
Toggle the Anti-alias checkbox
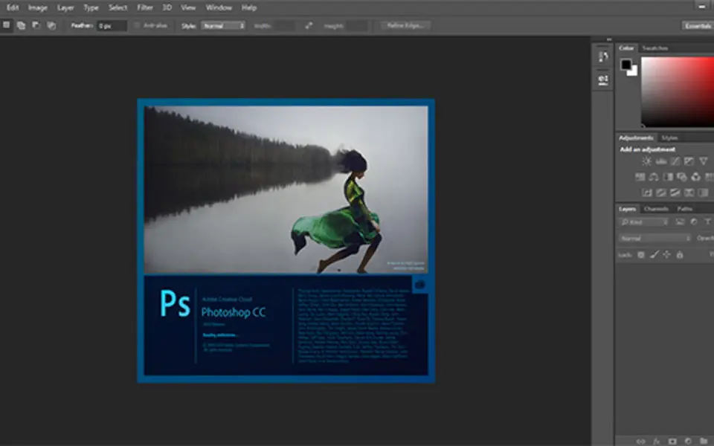pos(138,26)
